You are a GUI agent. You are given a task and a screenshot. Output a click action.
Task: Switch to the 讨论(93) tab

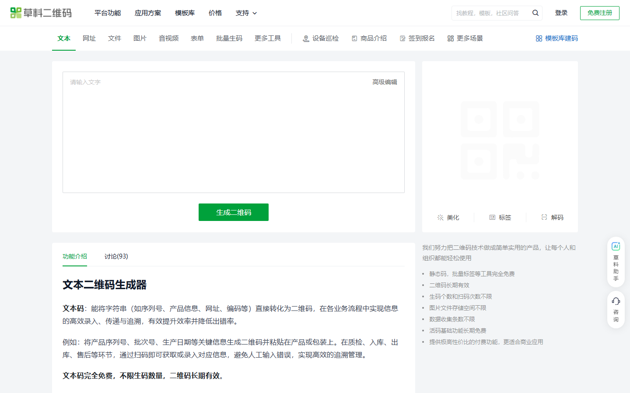click(x=116, y=256)
